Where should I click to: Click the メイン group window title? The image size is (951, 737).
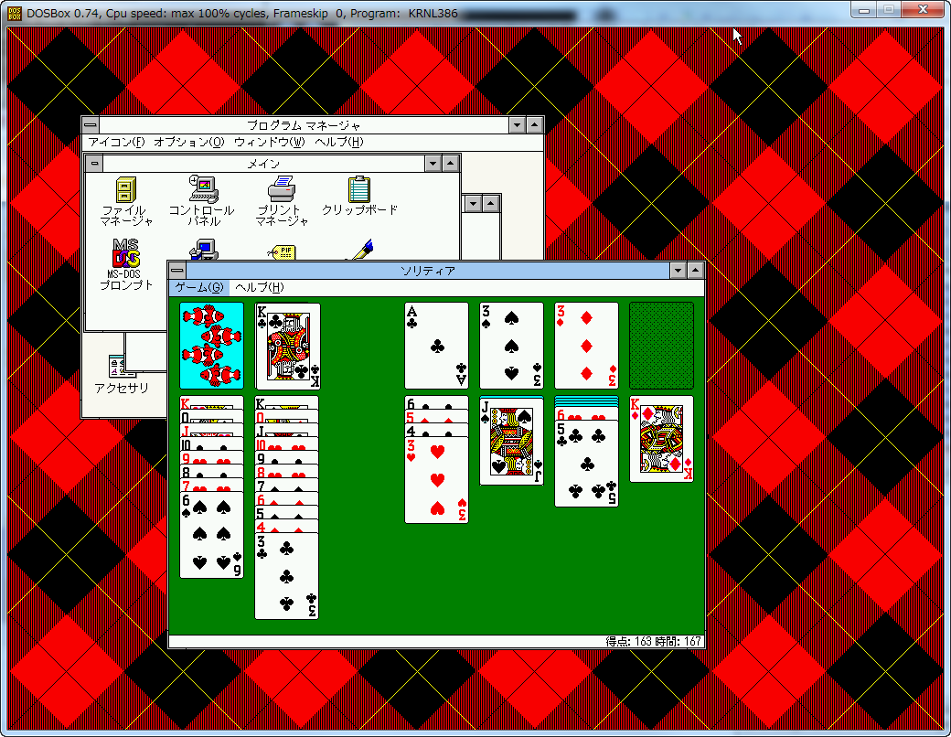[263, 163]
